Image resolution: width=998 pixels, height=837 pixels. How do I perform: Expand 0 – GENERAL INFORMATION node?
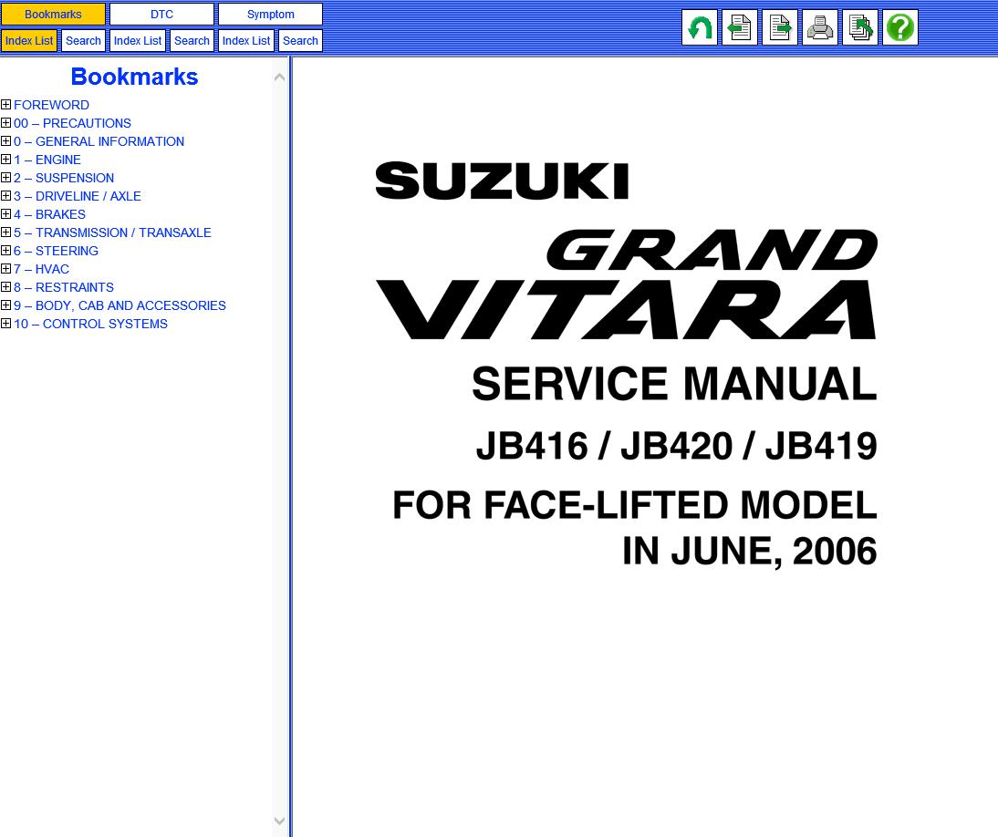click(5, 141)
